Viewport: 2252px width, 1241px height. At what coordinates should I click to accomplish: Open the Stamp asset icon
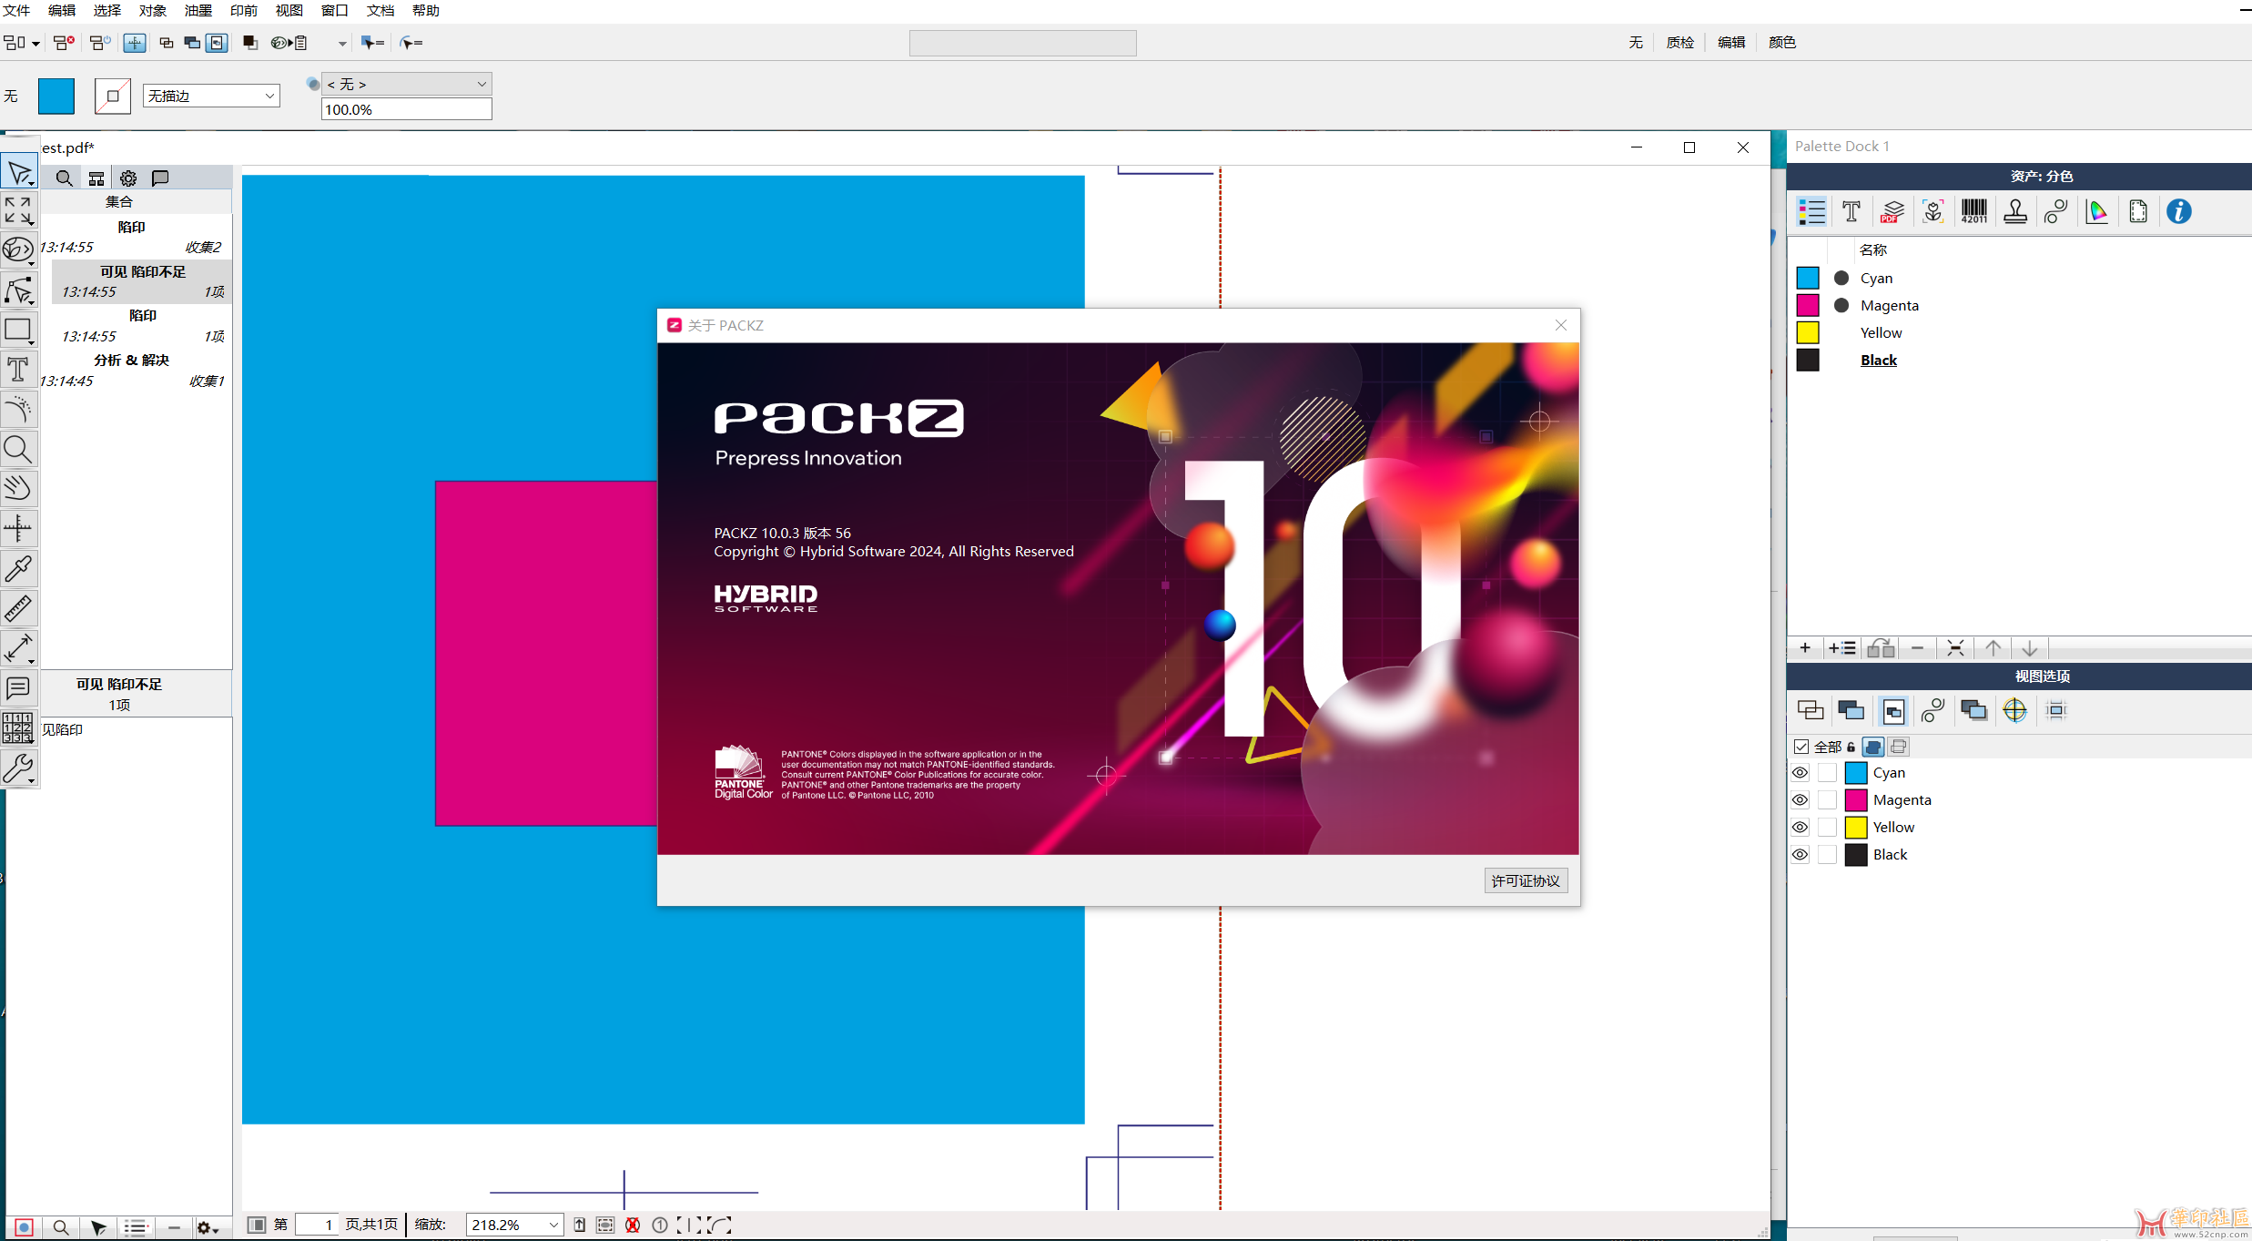point(2015,212)
